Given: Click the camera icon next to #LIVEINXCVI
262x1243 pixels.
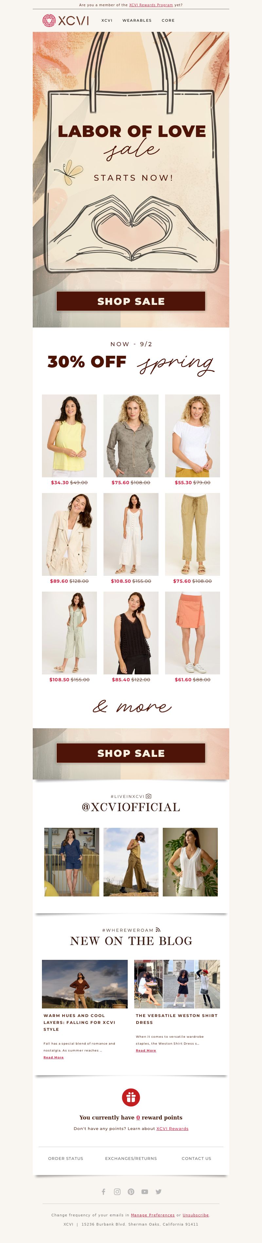Looking at the screenshot, I should [149, 796].
